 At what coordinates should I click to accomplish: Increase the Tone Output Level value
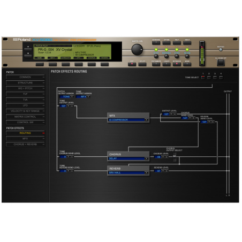pyautogui.click(x=72, y=106)
